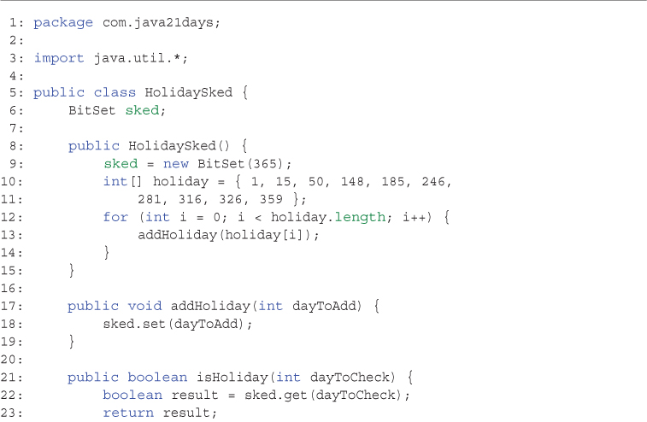Screen dimensions: 647x422
Task: Click the 'HolidaySked()' constructor name on line 8
Action: 179,145
